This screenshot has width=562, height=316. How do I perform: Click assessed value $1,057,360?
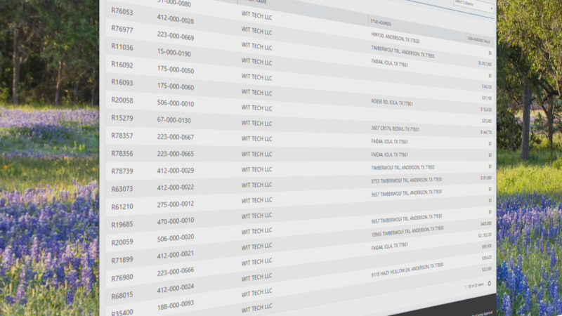click(485, 63)
